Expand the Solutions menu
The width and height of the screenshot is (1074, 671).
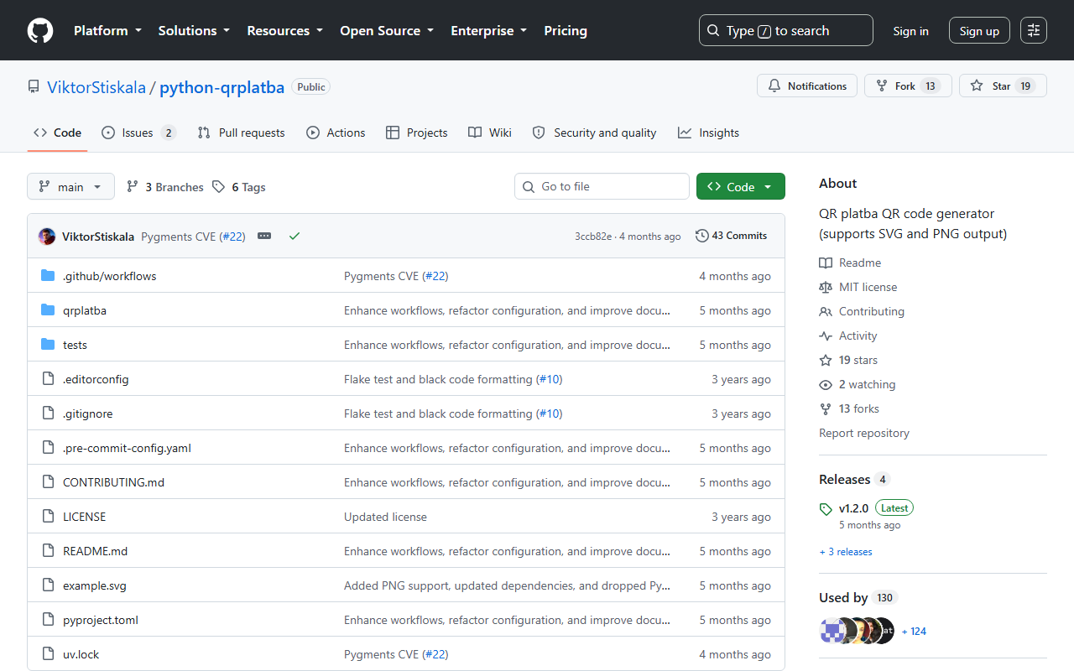coord(194,30)
